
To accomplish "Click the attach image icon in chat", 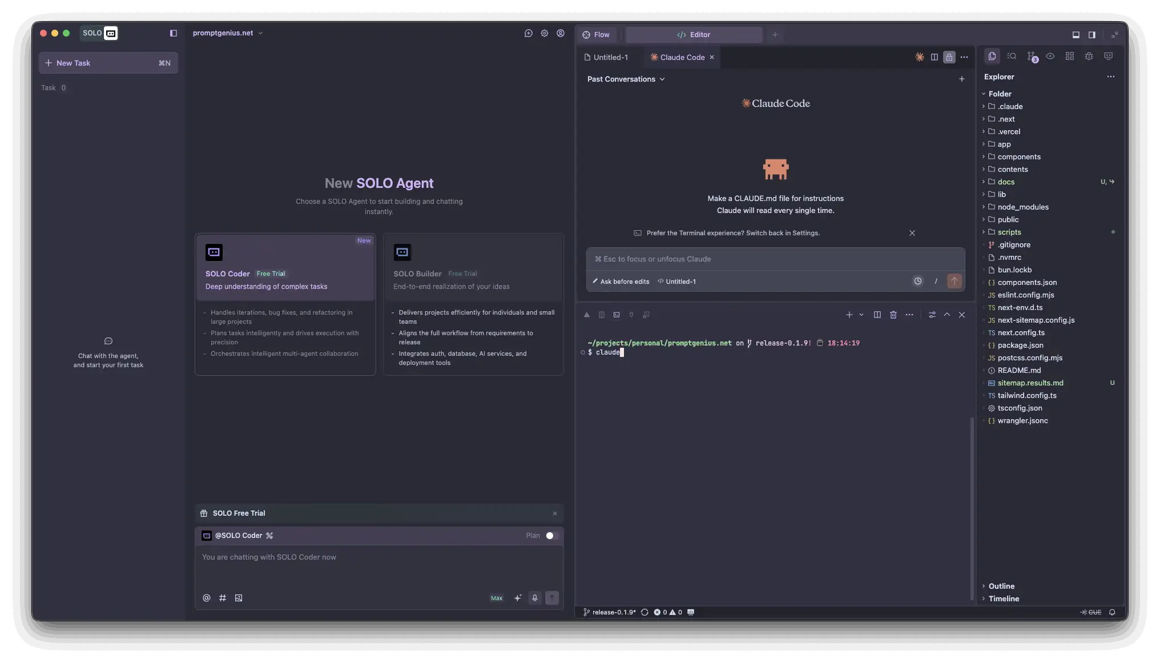I will click(239, 598).
